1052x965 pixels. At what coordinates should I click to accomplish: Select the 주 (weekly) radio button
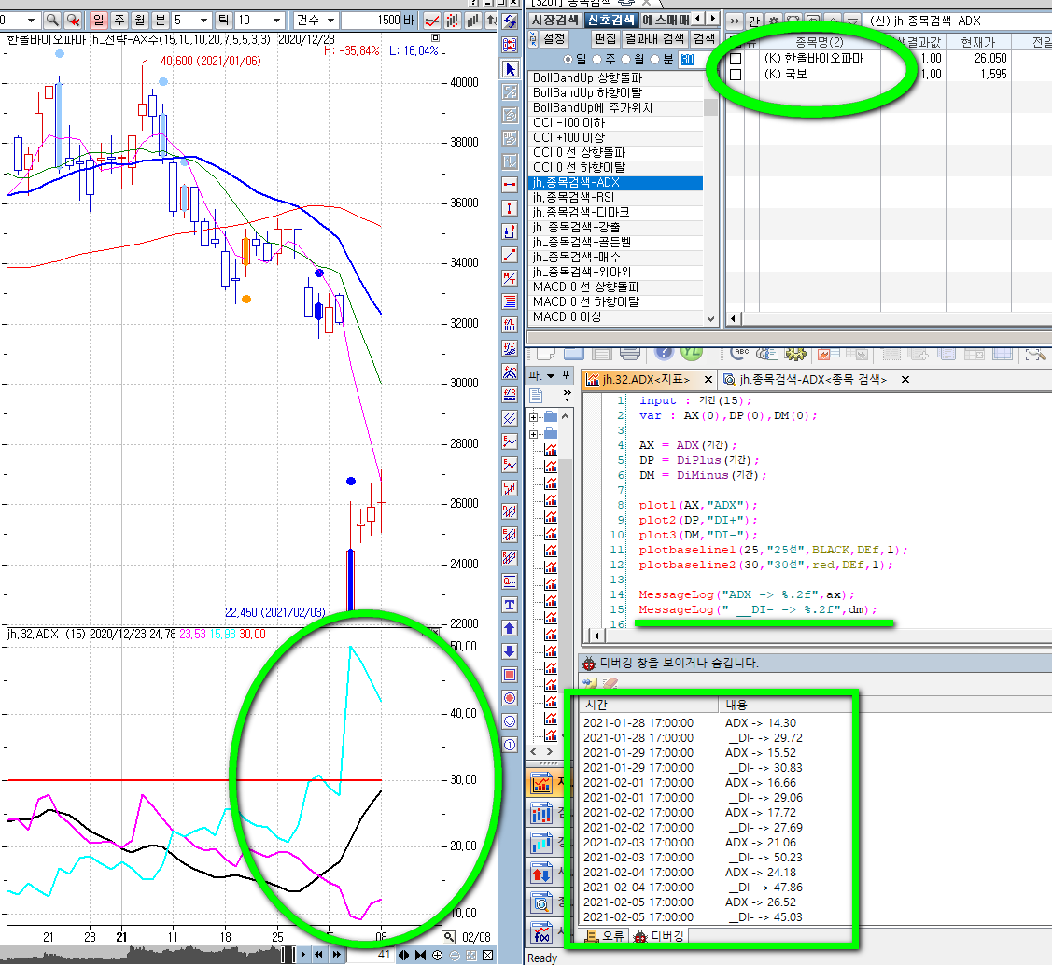[598, 60]
